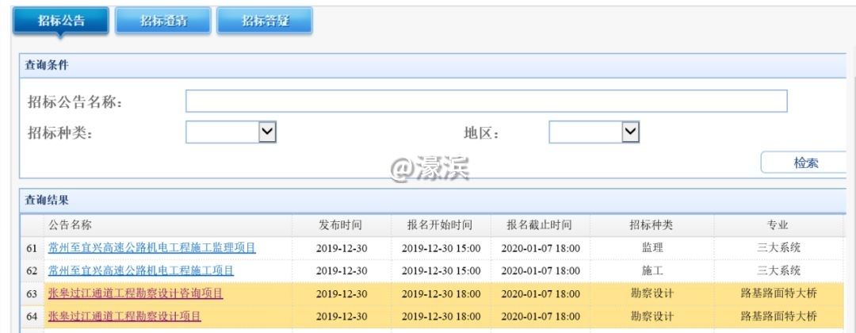Open 张皋过江通道工程勘察设计咨询项目 link
The image size is (856, 333).
tap(135, 293)
